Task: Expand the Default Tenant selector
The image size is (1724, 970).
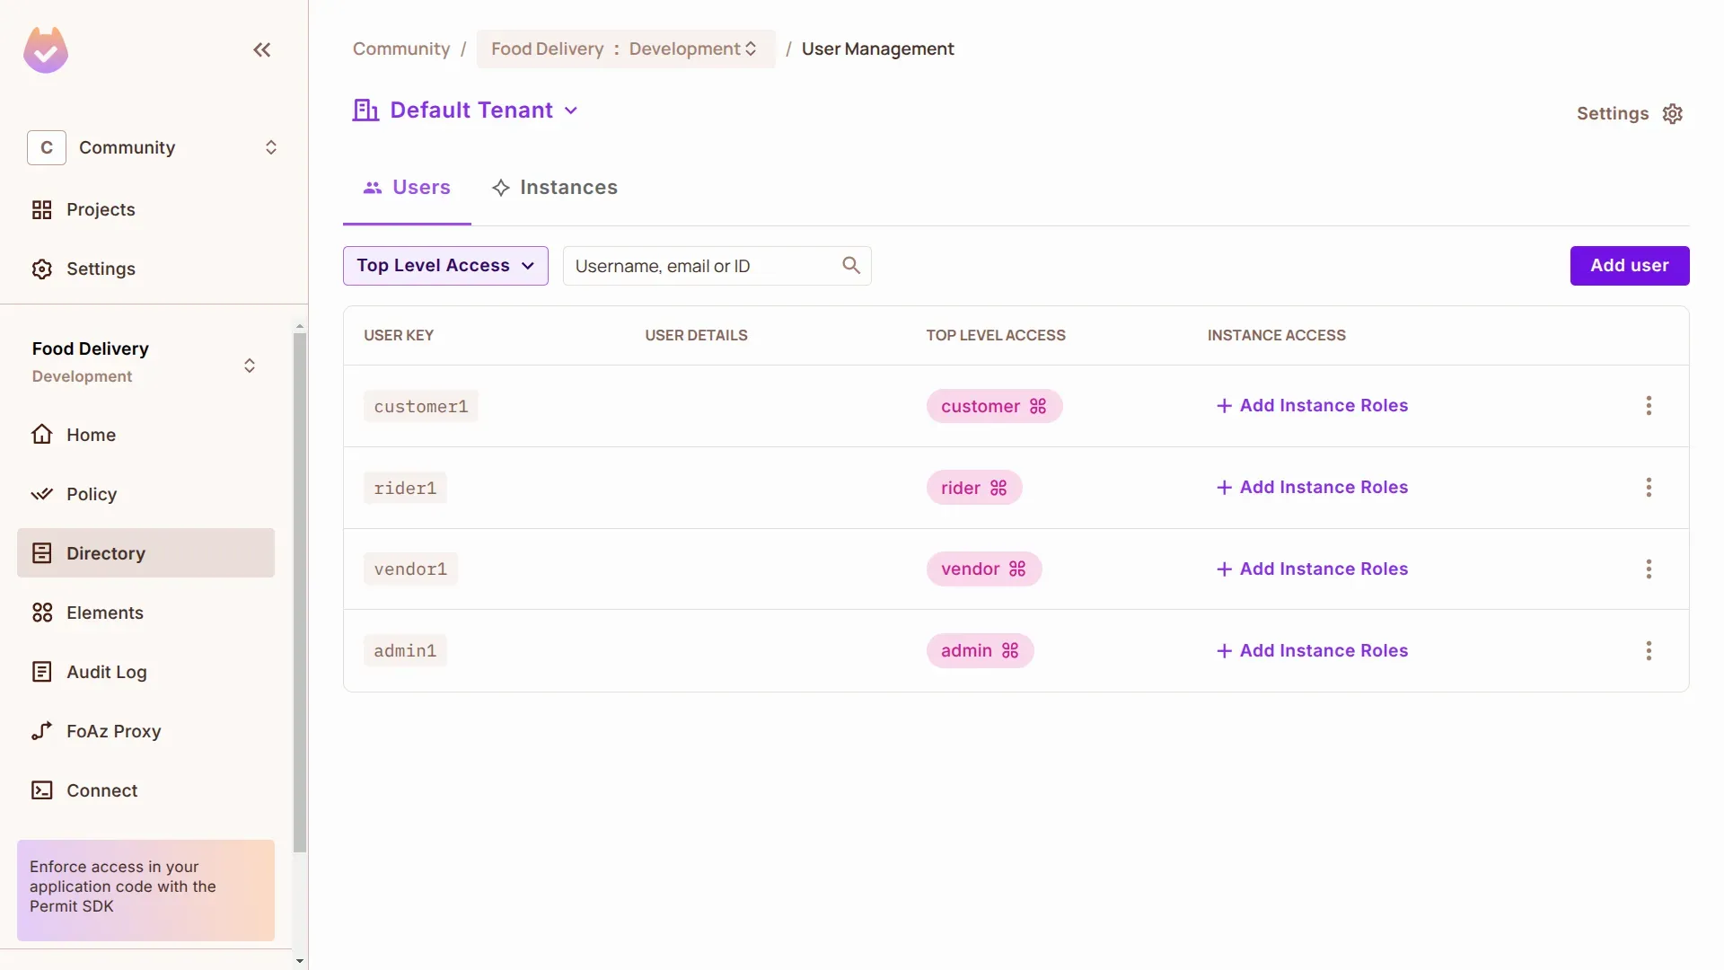Action: [471, 110]
